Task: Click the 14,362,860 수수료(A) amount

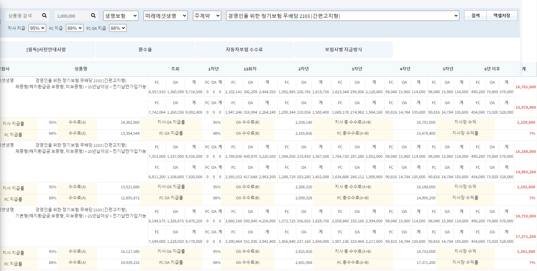Action: pos(130,122)
